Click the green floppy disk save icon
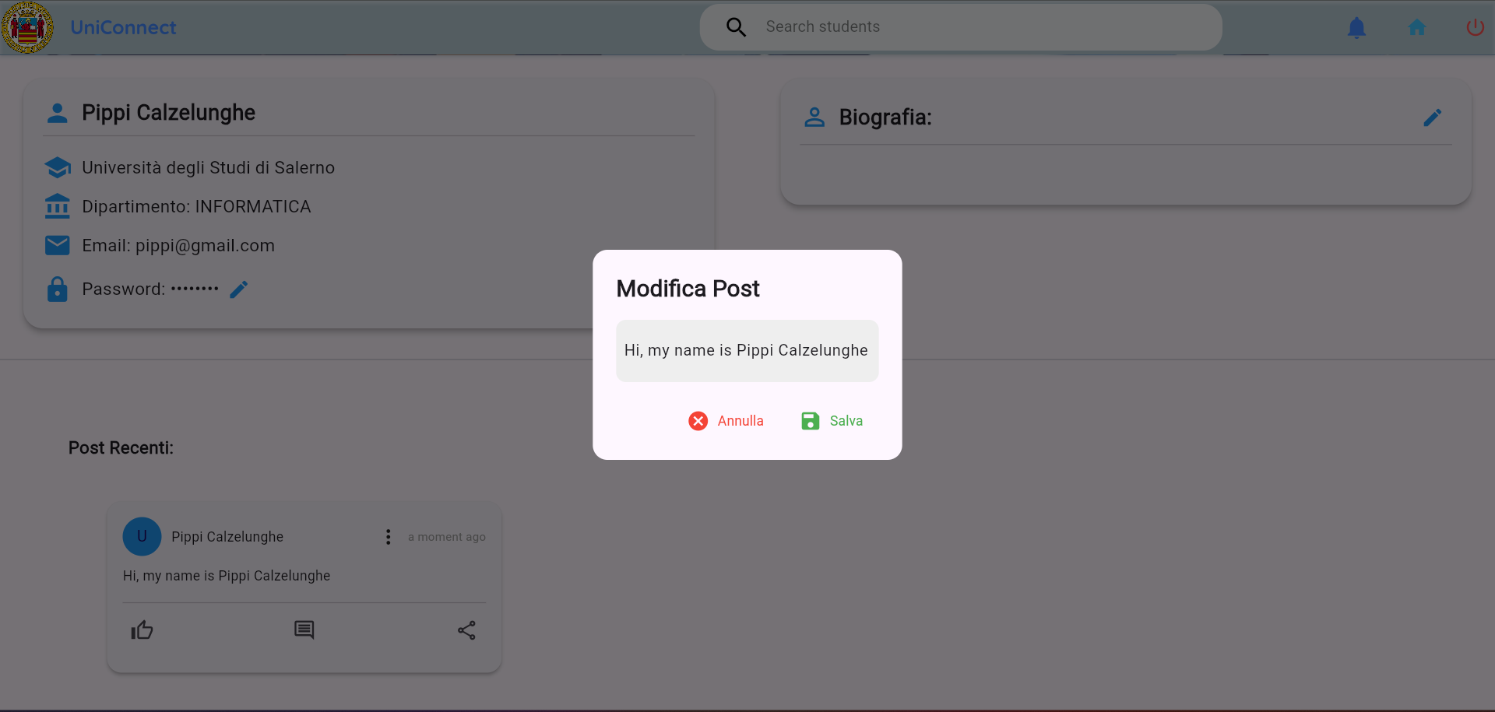 810,421
